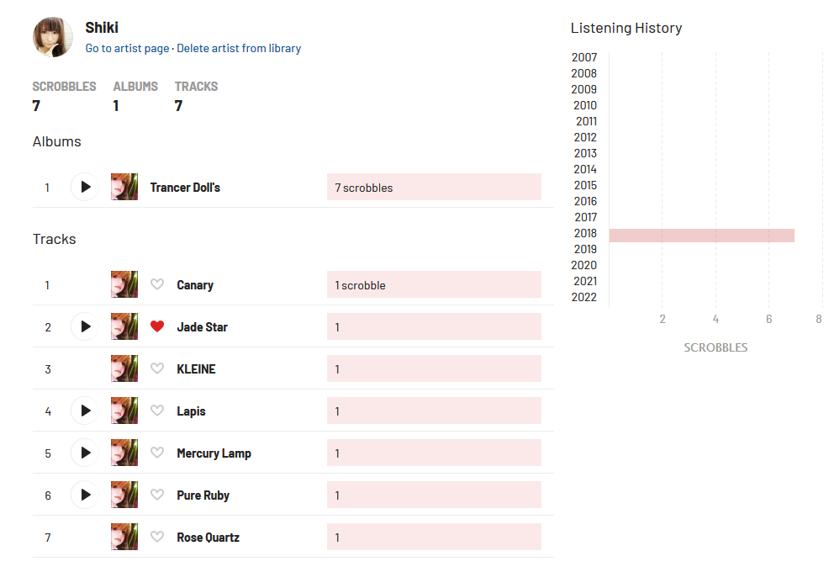The width and height of the screenshot is (834, 567).
Task: Open the Go to artist page link
Action: coord(127,49)
